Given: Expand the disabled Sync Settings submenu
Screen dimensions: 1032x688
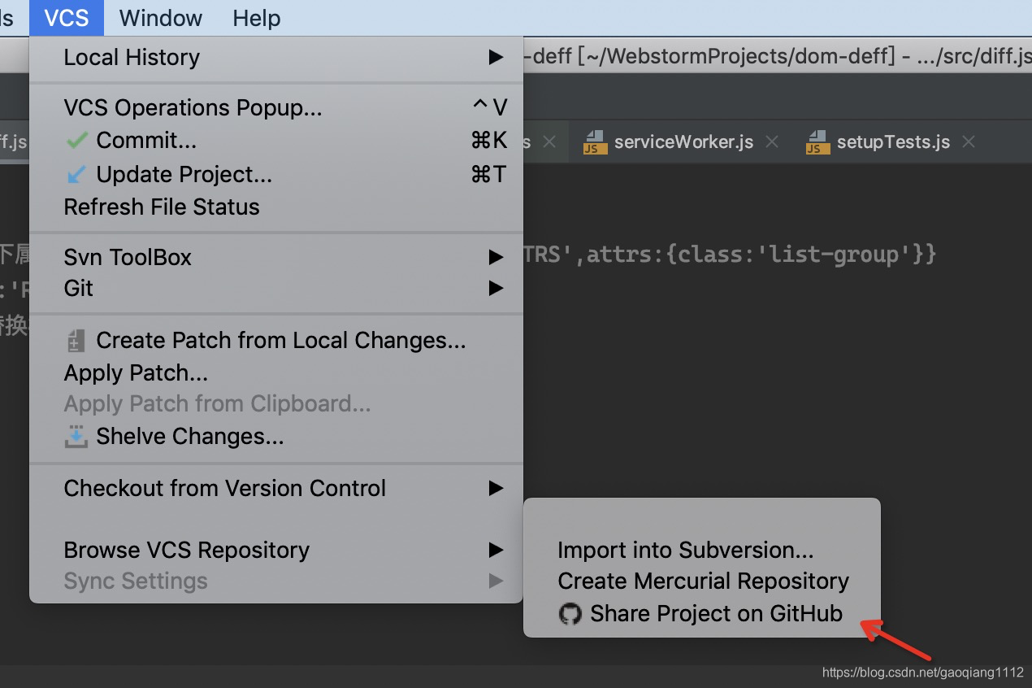Looking at the screenshot, I should [x=276, y=581].
